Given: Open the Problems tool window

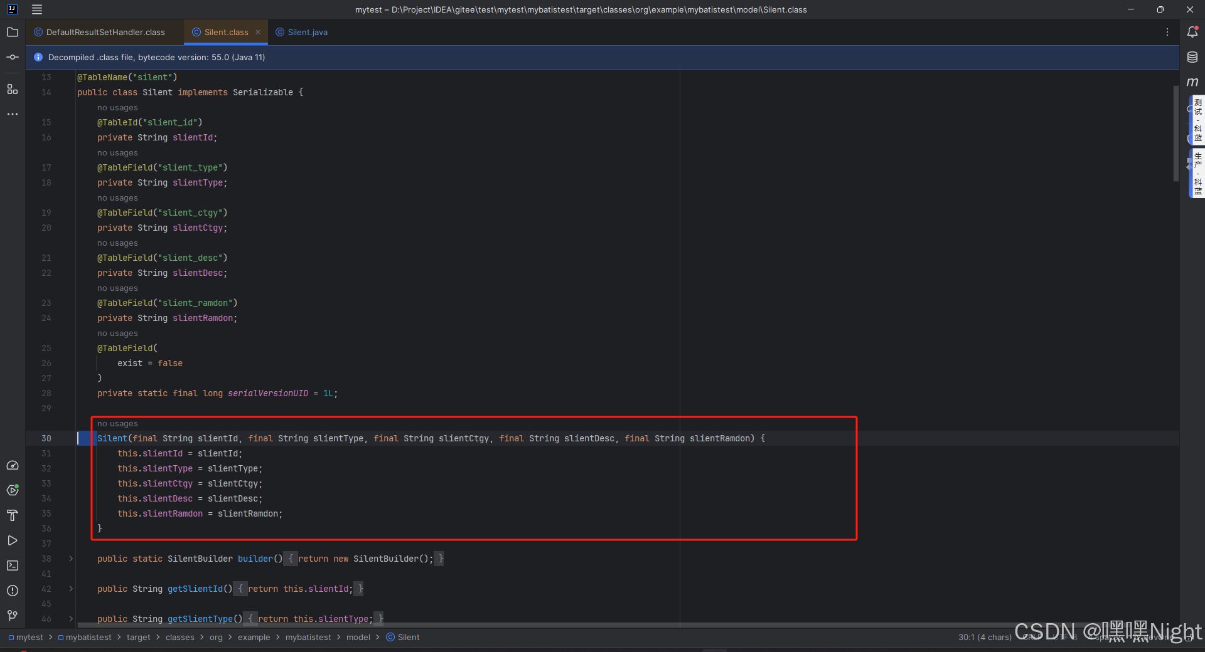Looking at the screenshot, I should 13,591.
